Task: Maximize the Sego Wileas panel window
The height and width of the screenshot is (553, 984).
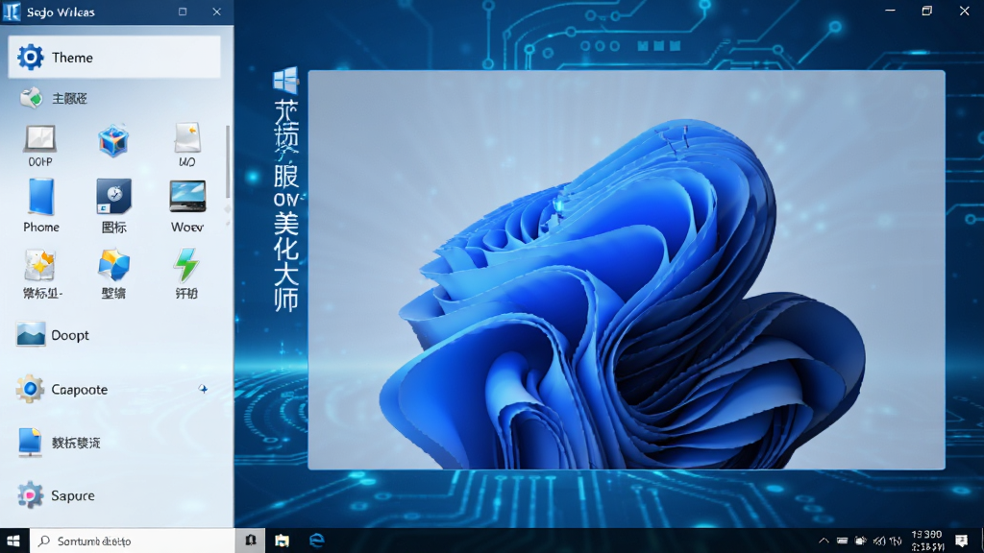Action: coord(183,12)
